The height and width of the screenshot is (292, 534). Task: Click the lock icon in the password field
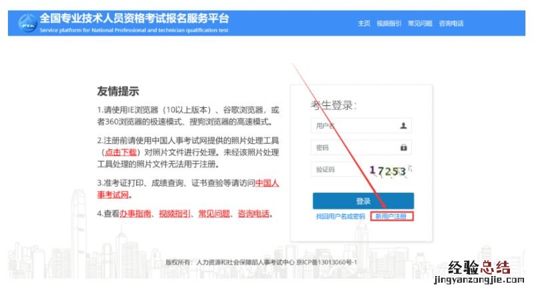coord(404,147)
